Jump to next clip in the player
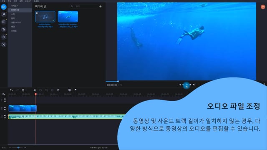 point(194,85)
